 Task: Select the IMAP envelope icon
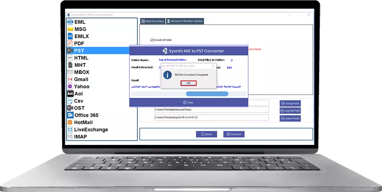point(70,137)
